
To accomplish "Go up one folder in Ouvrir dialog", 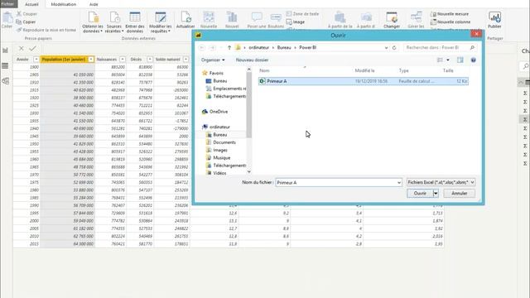I will click(x=229, y=48).
